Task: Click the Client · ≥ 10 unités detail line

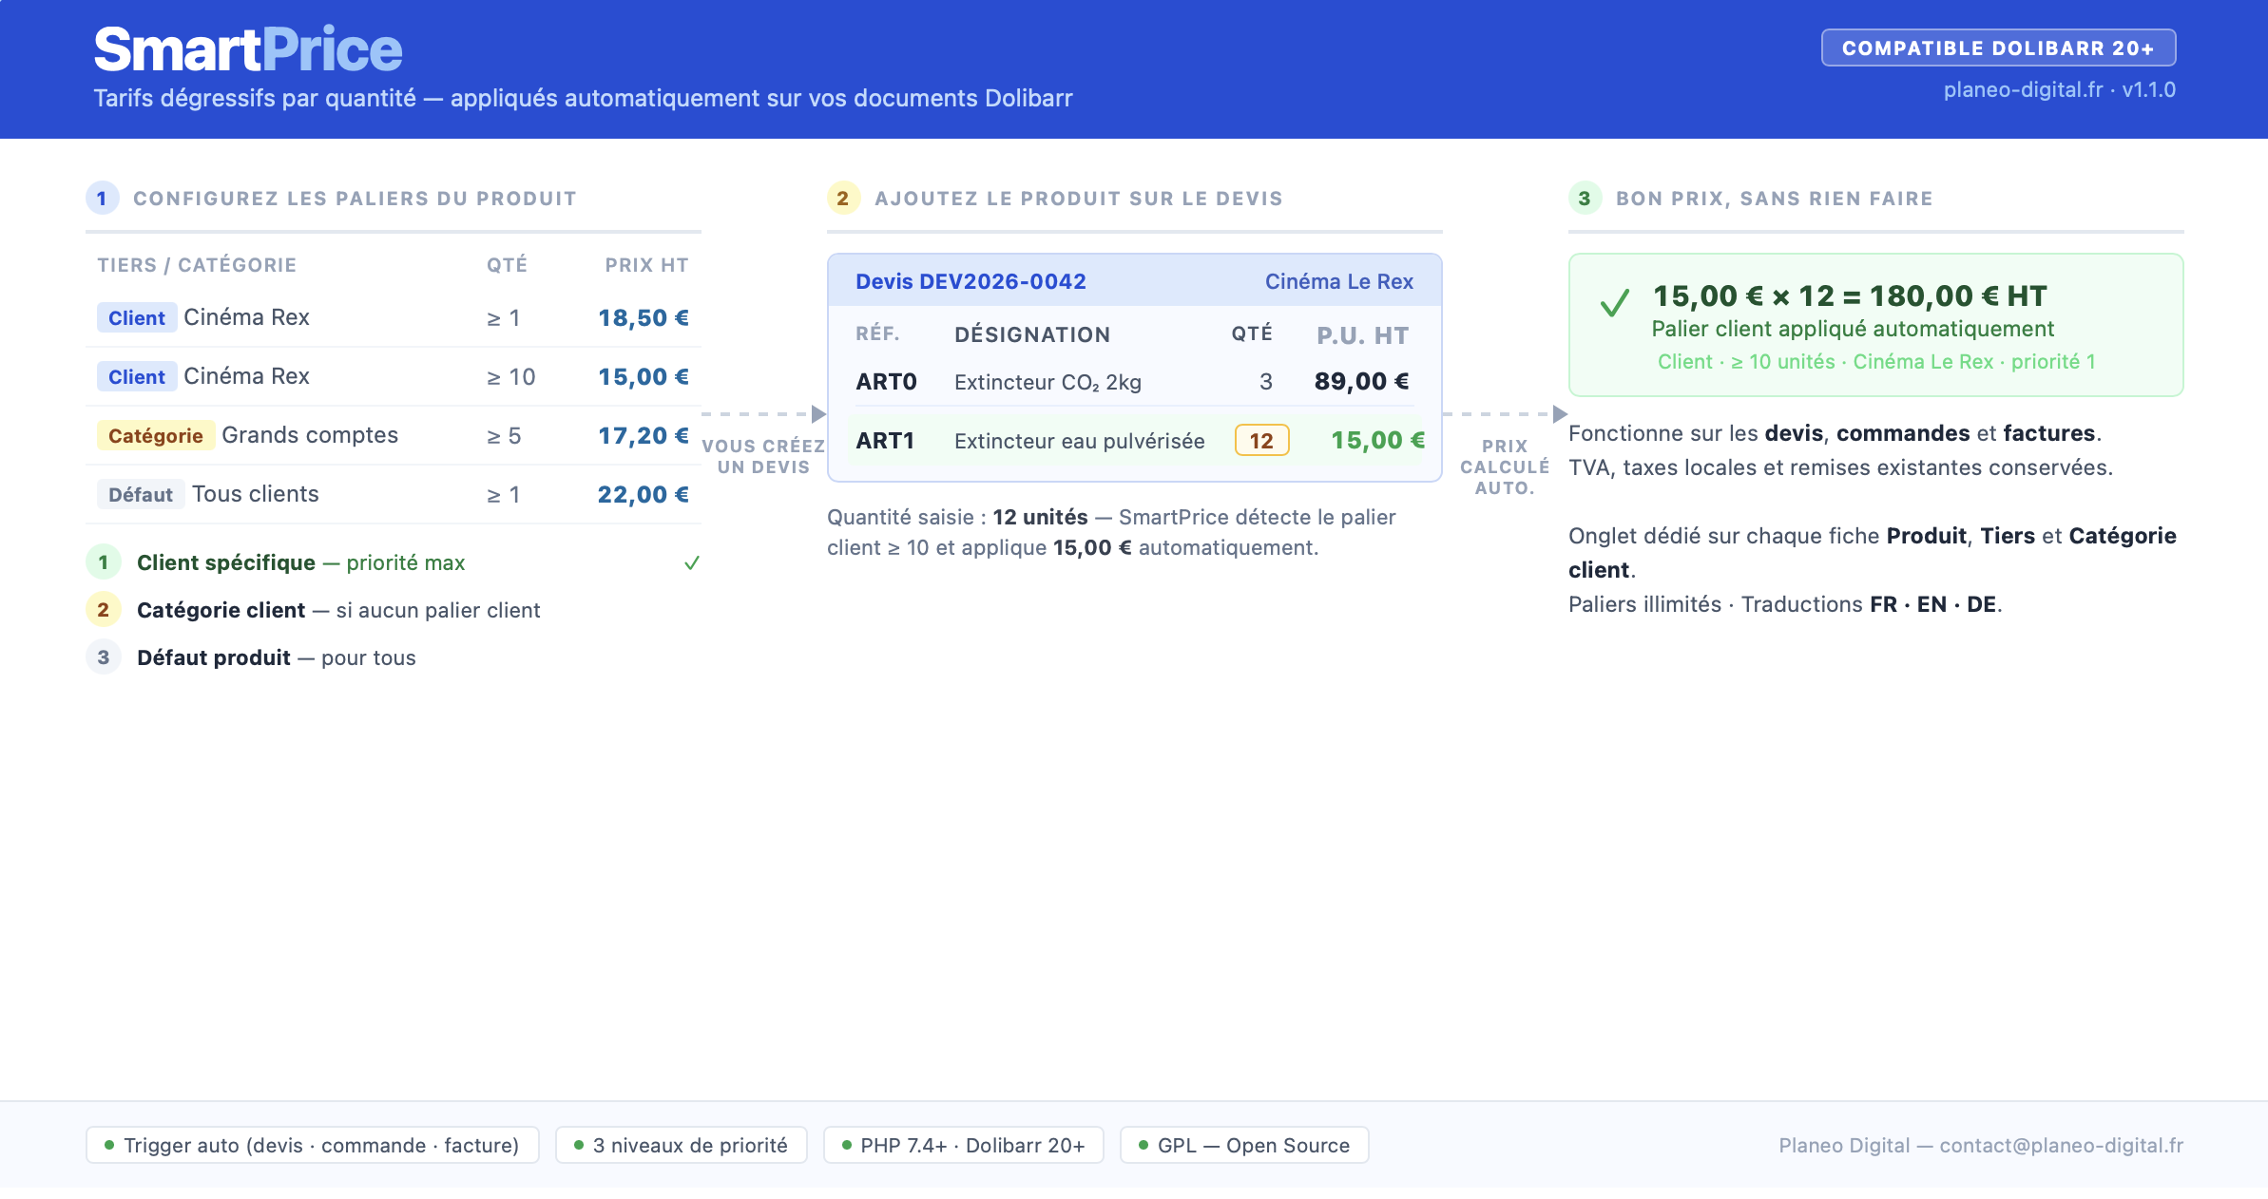Action: coord(1876,361)
